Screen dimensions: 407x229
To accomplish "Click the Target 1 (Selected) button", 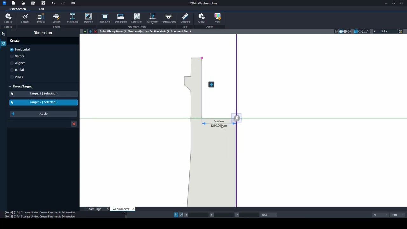I will point(44,94).
